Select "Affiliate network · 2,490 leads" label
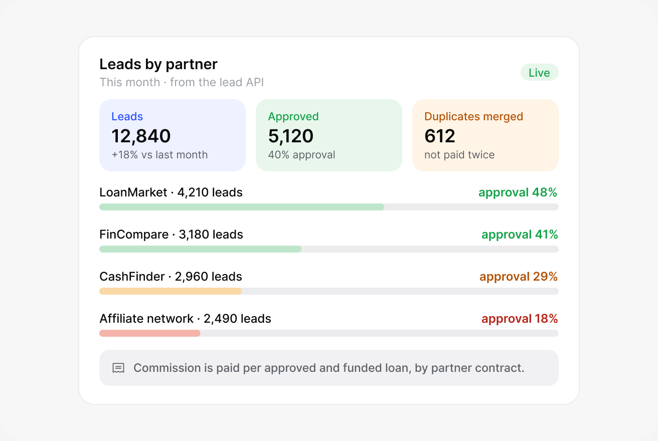This screenshot has width=658, height=441. click(186, 319)
